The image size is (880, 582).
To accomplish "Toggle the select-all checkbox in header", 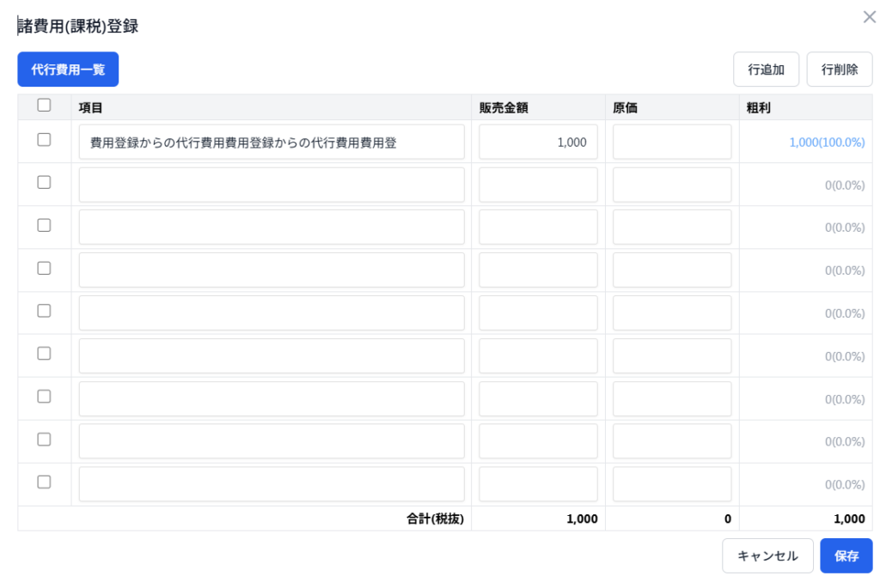I will (x=44, y=106).
